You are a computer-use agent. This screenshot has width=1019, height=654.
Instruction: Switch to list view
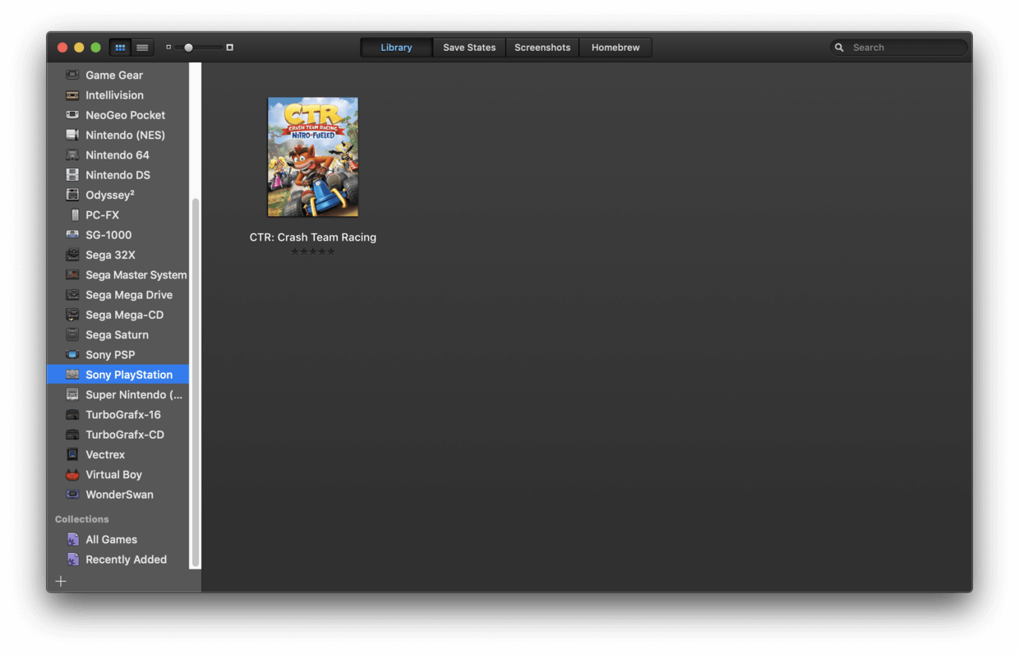(142, 48)
